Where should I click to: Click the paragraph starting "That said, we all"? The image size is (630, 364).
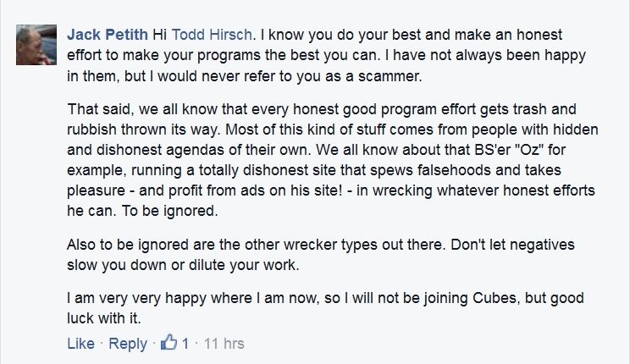click(333, 159)
